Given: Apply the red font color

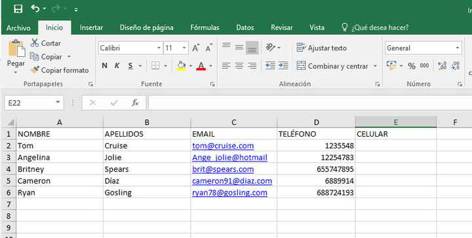Looking at the screenshot, I should [x=201, y=66].
